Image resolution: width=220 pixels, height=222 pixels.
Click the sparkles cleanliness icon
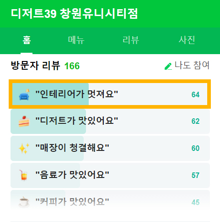pyautogui.click(x=24, y=148)
